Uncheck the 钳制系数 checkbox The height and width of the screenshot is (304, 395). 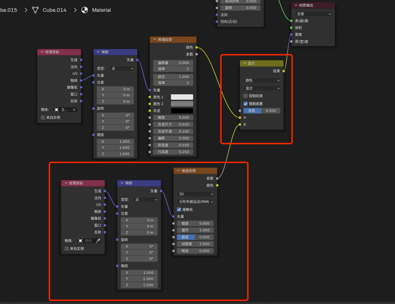click(x=246, y=104)
